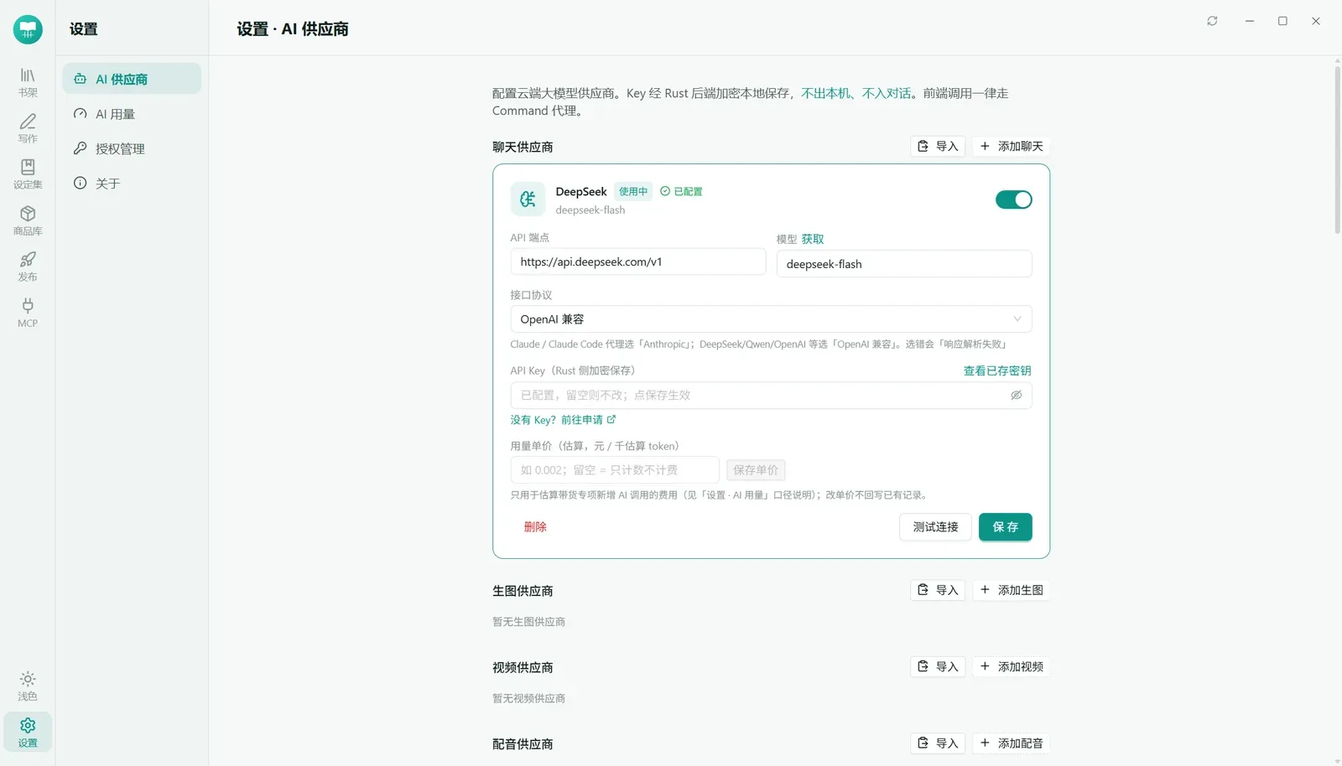Open the 商品库 product library icon
The height and width of the screenshot is (766, 1342).
[28, 220]
